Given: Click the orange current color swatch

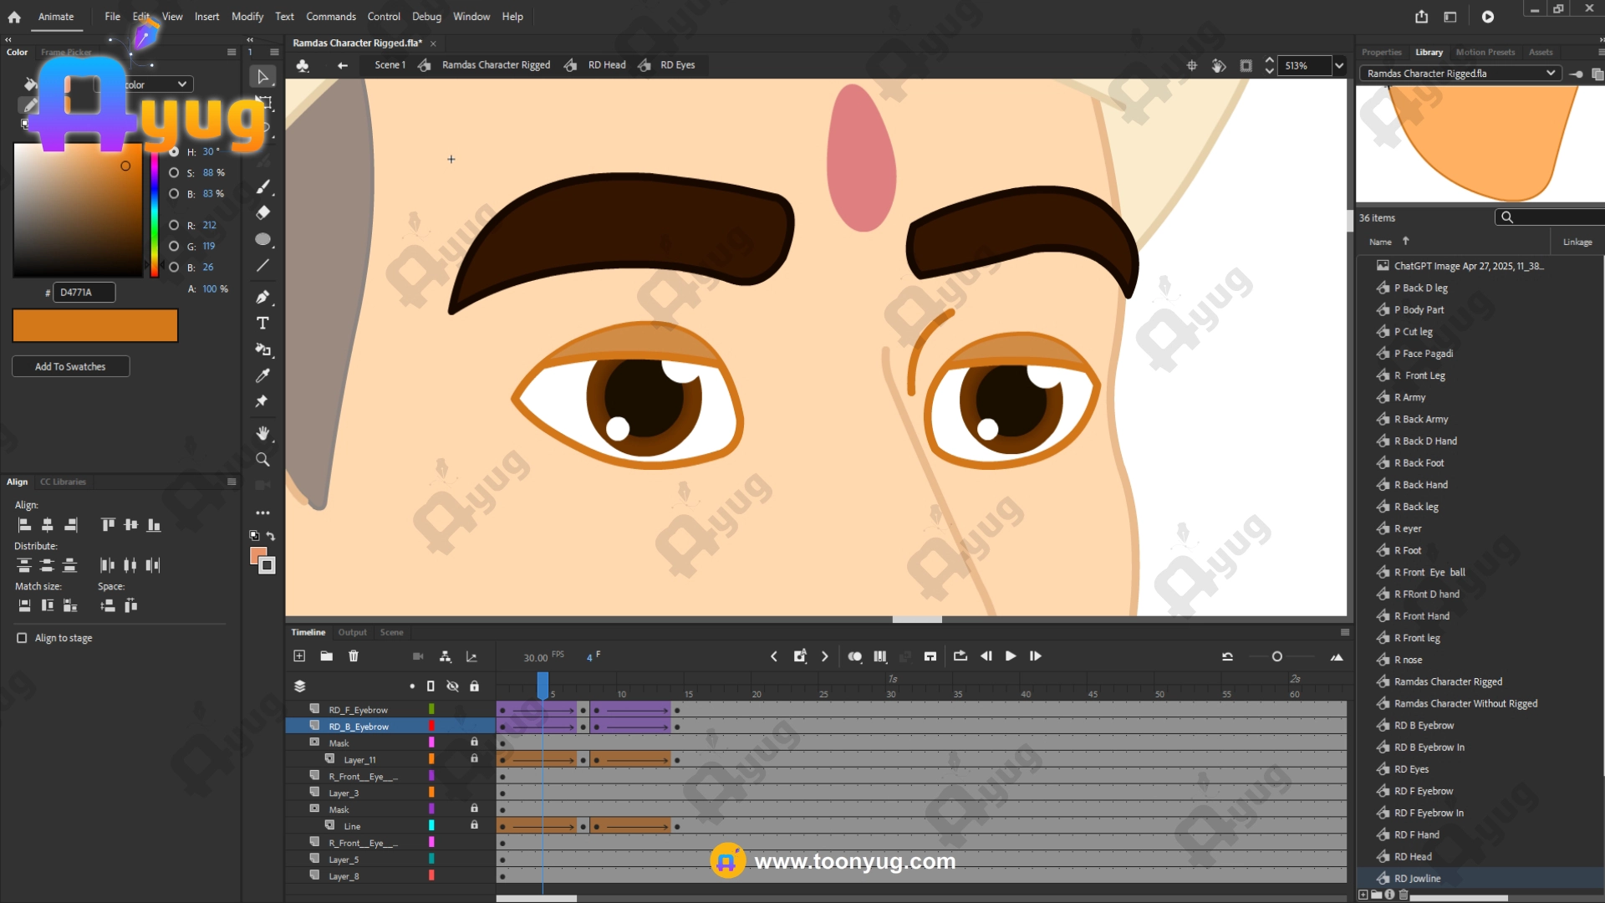Looking at the screenshot, I should click(x=95, y=325).
